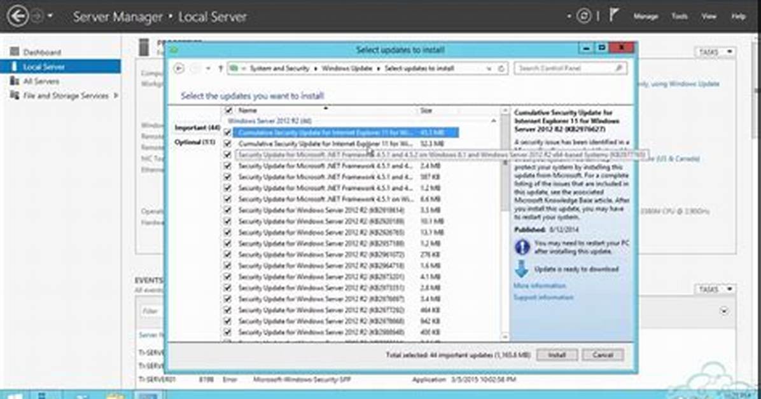Click File and Storage Services icon

15,95
